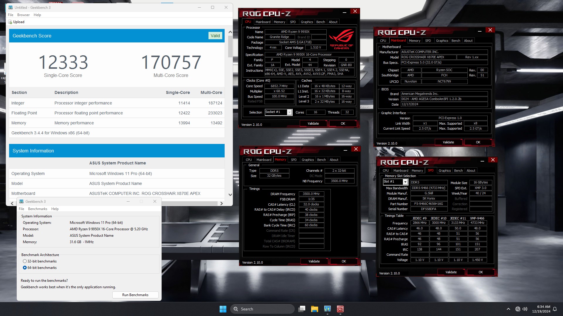Click the Republic of Gamers logo
Viewport: 563px width, 316px height.
click(342, 39)
